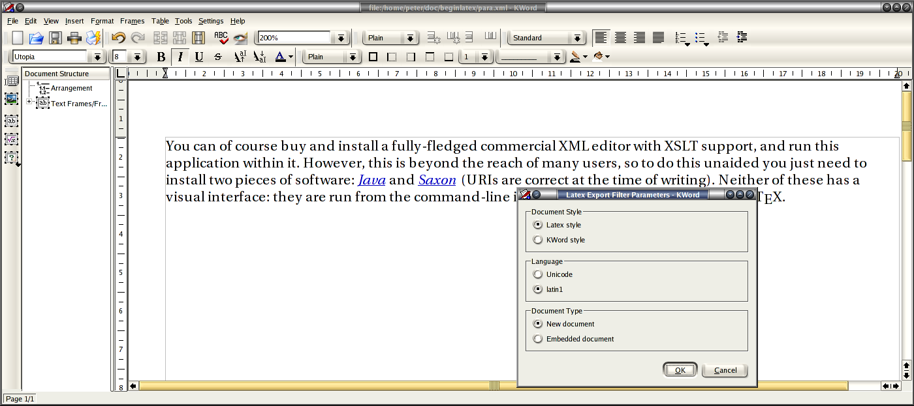
Task: Undo the last action
Action: (x=118, y=38)
